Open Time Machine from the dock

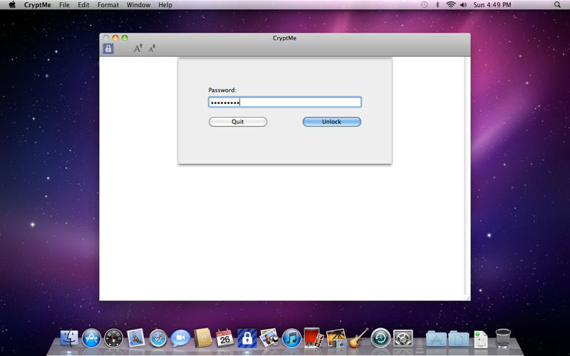[x=380, y=339]
